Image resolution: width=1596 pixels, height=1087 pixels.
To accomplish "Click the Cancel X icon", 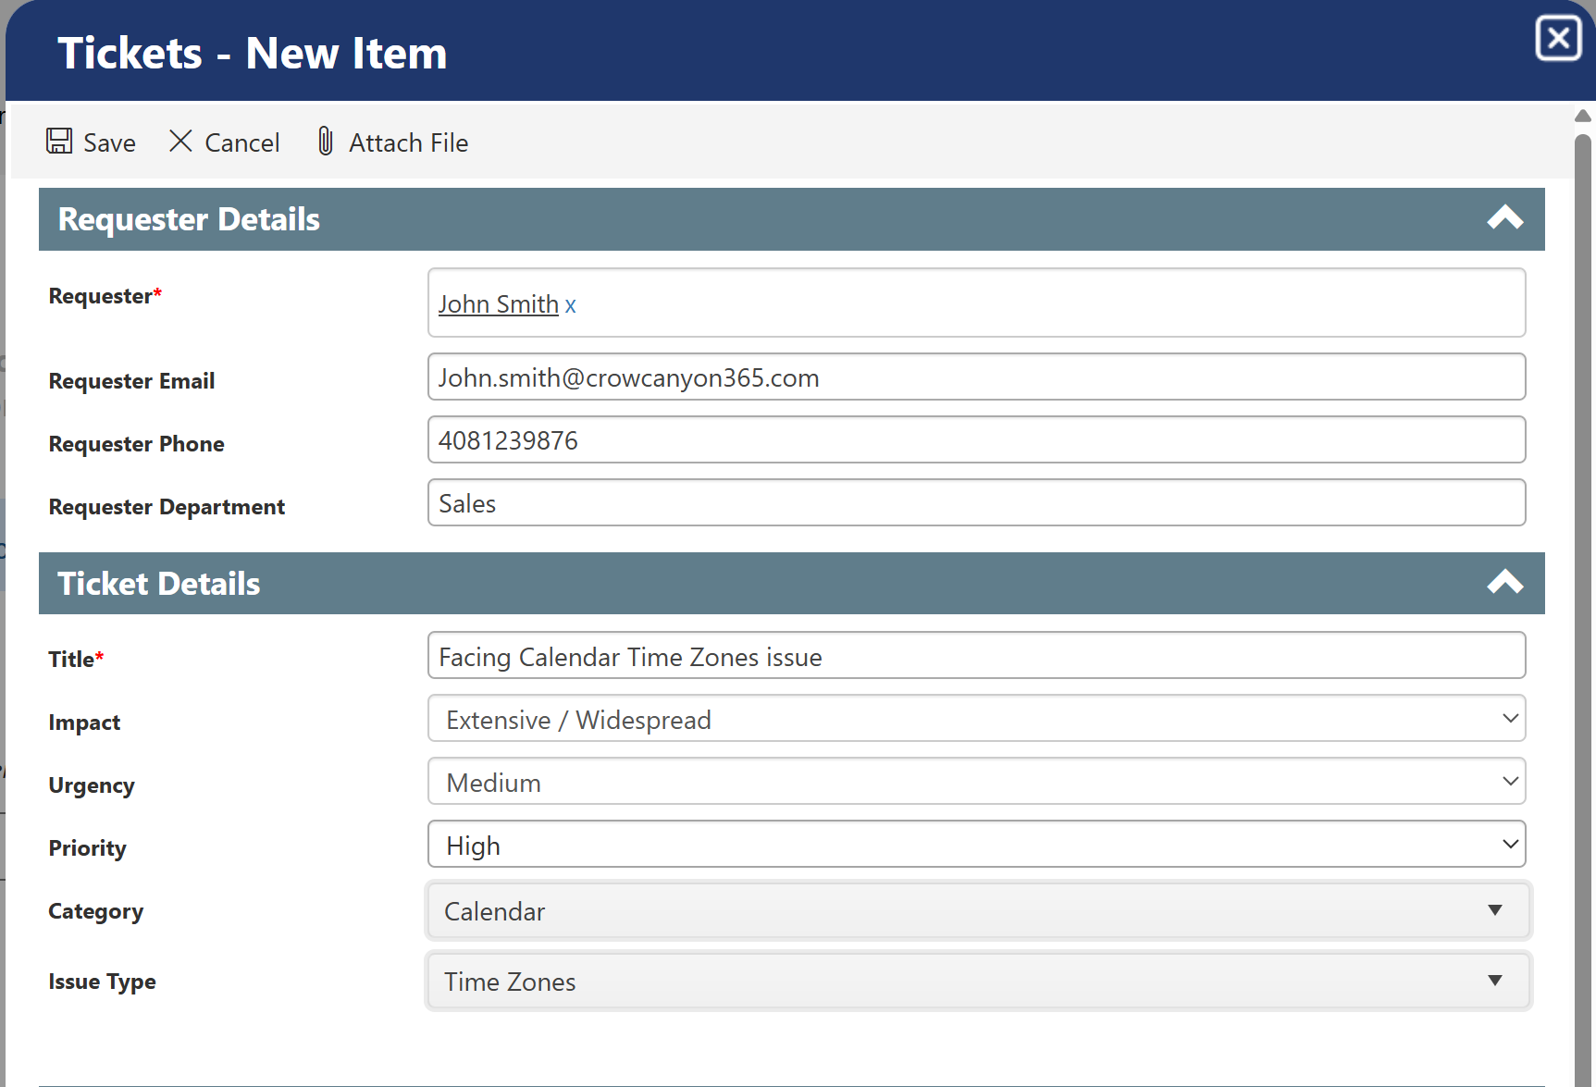I will (181, 141).
